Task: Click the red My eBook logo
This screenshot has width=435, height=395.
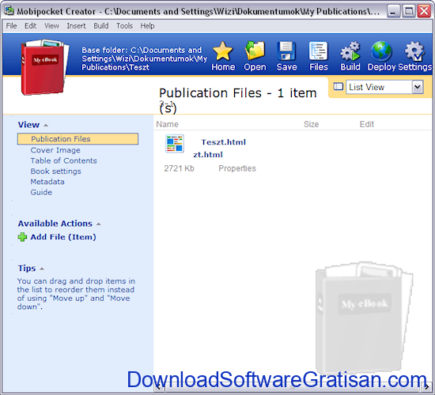Action: click(x=44, y=67)
